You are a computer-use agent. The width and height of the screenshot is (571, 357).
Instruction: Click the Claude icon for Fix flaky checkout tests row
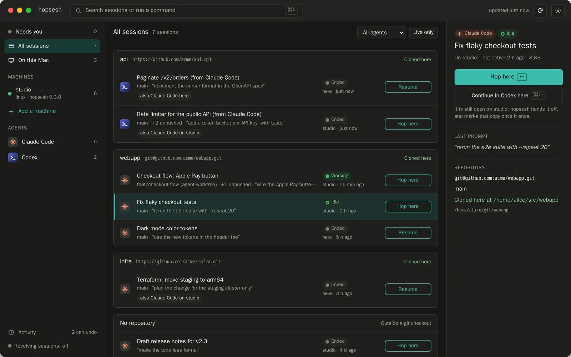pos(125,207)
